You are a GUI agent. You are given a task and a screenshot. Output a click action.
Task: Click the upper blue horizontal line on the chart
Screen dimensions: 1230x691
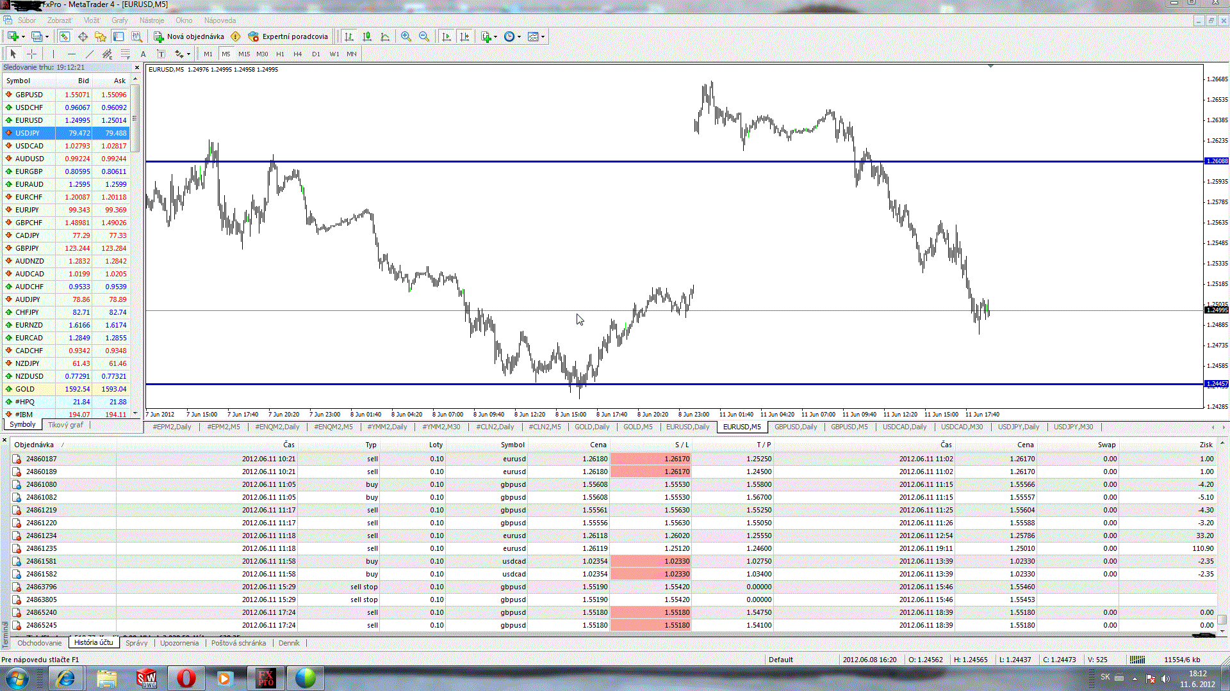point(512,161)
